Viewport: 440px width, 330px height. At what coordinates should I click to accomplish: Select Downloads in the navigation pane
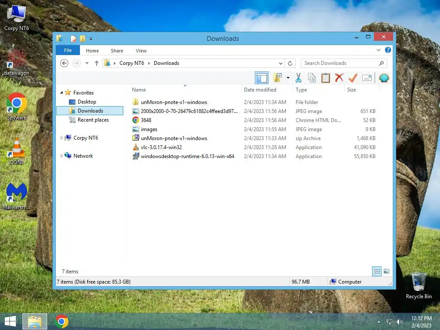click(x=90, y=110)
